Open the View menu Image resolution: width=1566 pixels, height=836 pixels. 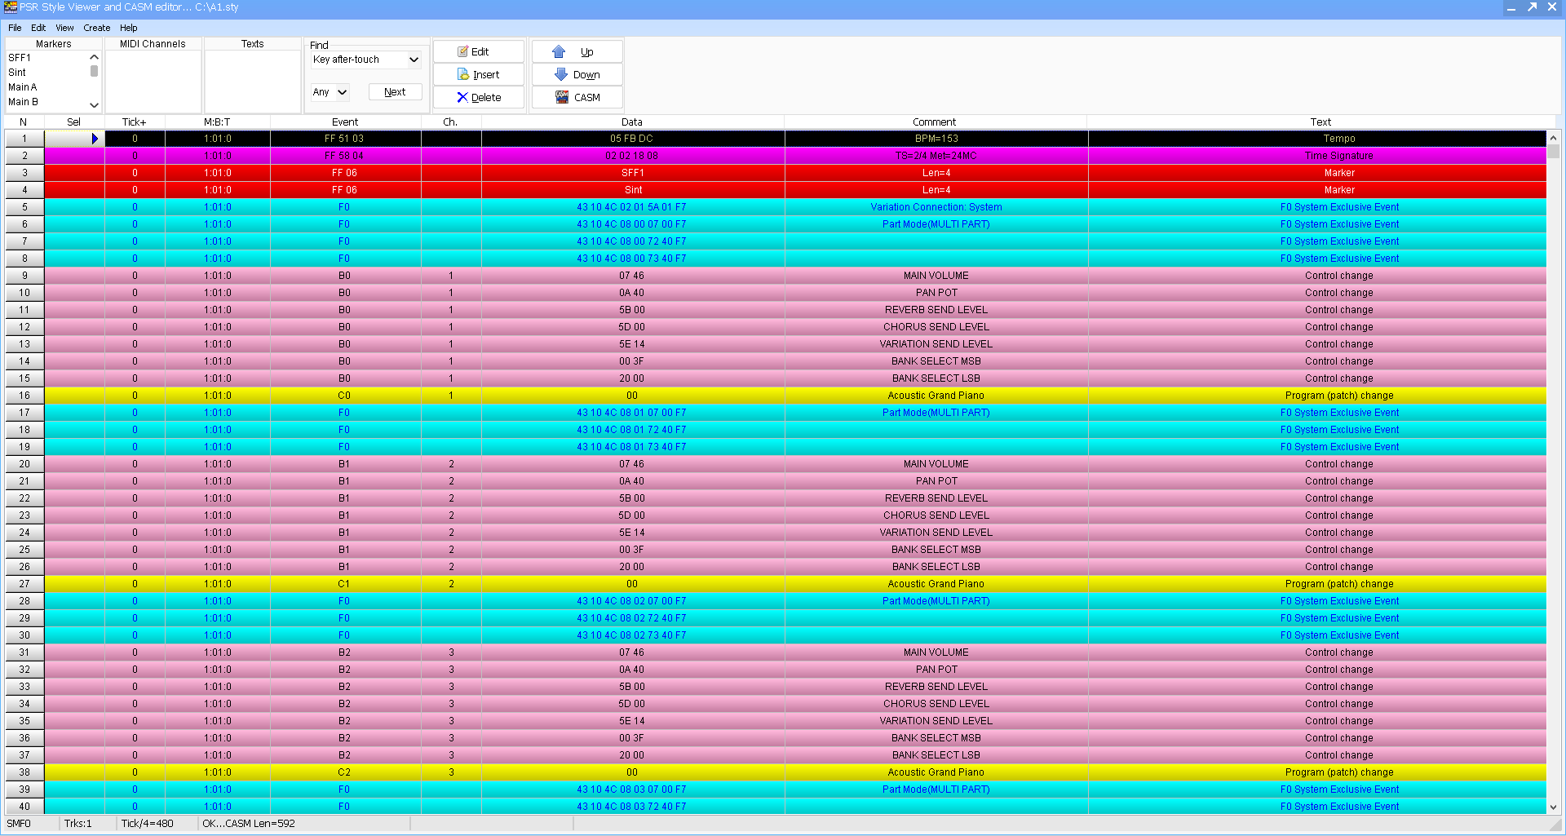(64, 28)
